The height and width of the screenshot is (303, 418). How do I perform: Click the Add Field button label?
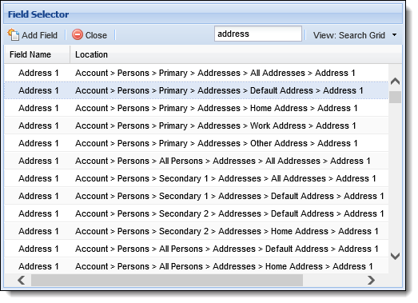pos(39,35)
